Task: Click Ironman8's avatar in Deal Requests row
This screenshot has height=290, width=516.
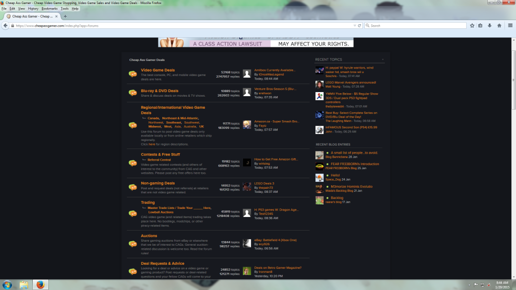Action: coord(247,271)
